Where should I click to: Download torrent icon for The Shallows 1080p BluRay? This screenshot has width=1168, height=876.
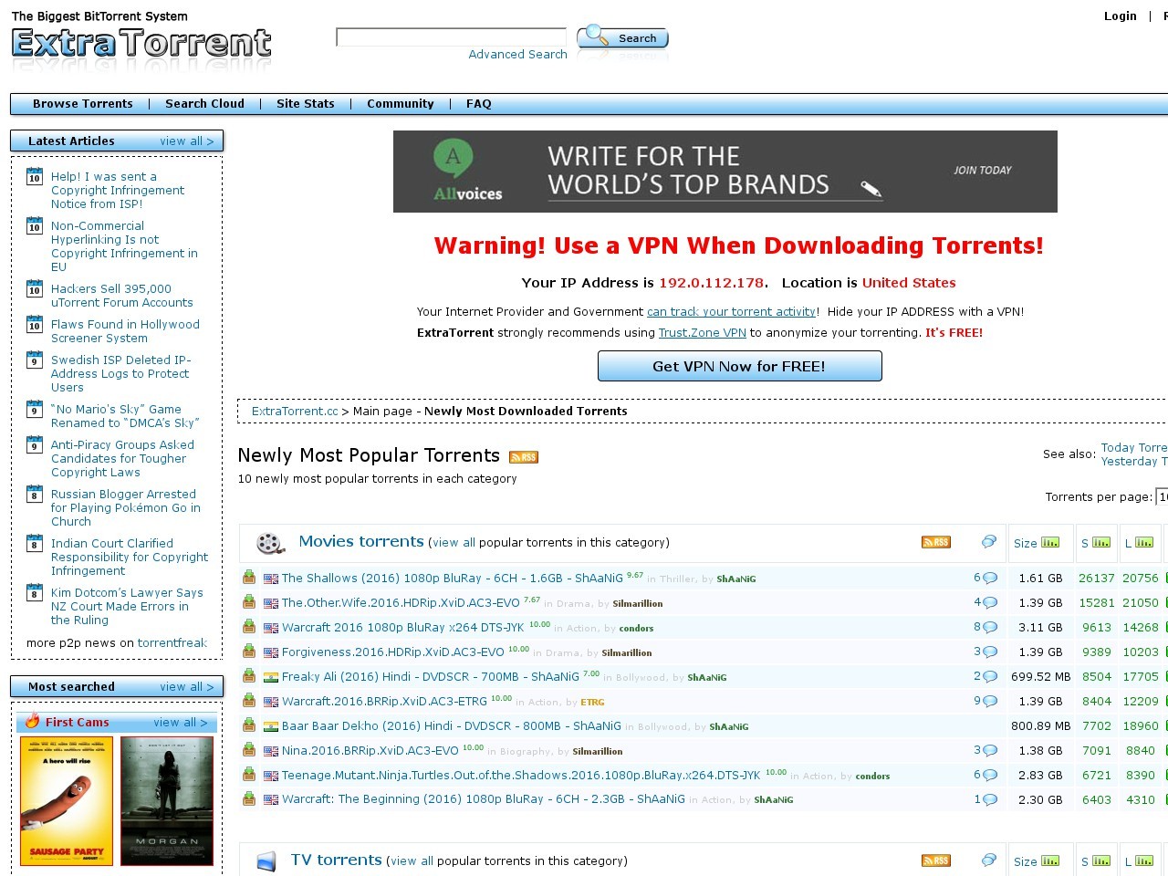coord(249,578)
